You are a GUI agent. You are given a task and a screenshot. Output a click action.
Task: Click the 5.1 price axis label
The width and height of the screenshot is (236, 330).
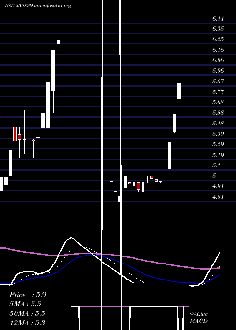point(217,165)
